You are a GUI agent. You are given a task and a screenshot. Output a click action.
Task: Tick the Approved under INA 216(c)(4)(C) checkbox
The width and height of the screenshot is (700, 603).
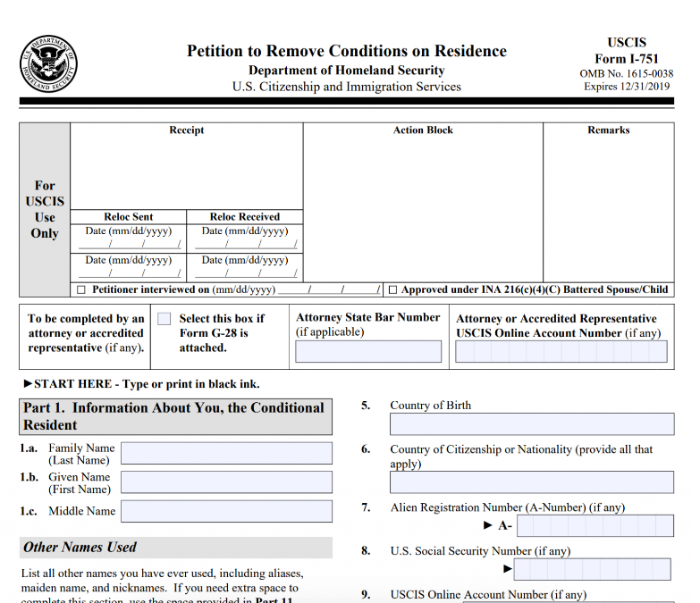click(392, 290)
